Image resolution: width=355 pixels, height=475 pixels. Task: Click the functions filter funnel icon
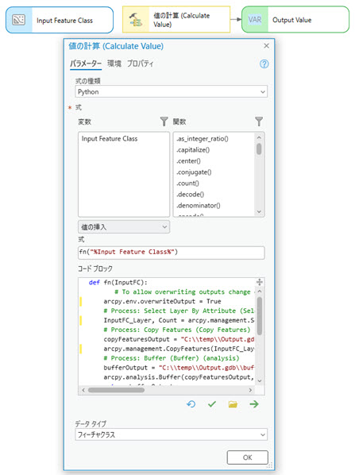(x=259, y=122)
